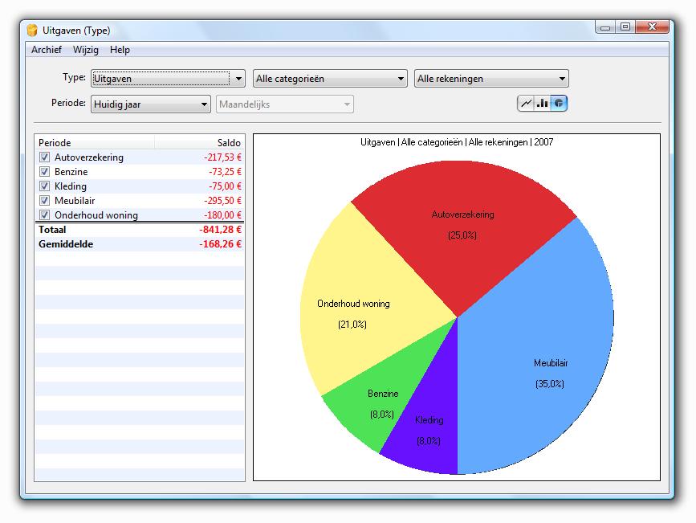Expand the Alle categorieën dropdown
Viewport: 696px width, 523px height.
[x=330, y=79]
